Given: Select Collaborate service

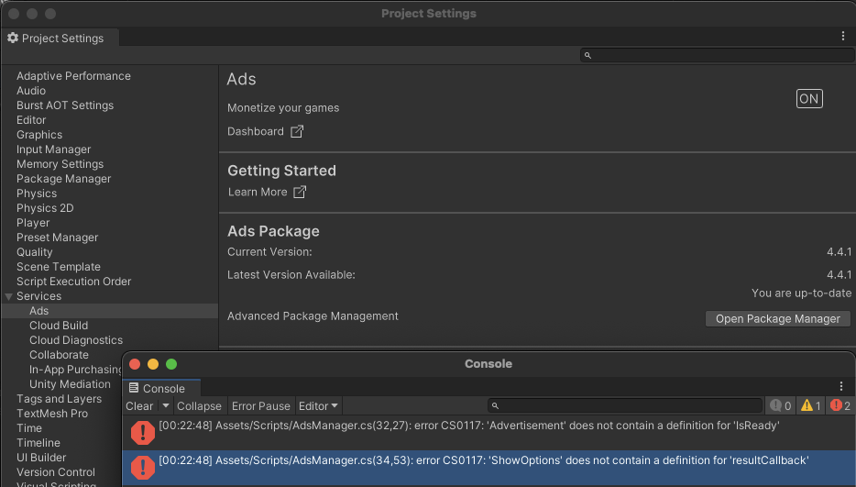Looking at the screenshot, I should click(x=59, y=355).
